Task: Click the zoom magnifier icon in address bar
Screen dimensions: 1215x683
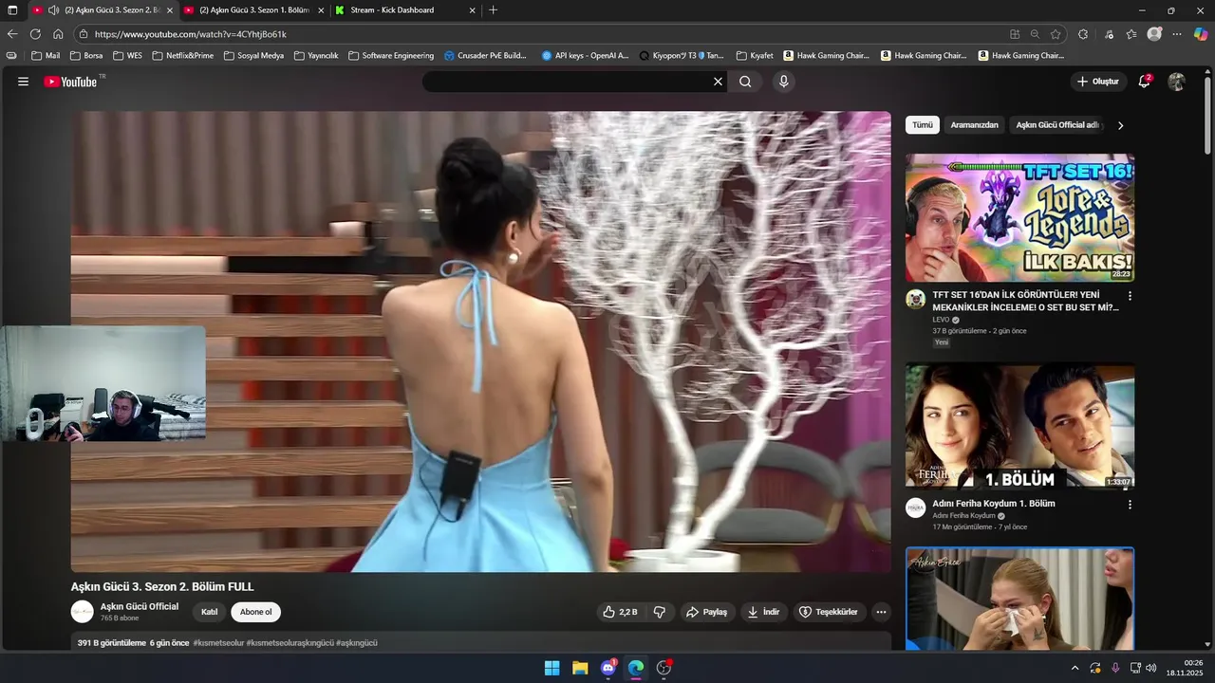Action: (1035, 34)
